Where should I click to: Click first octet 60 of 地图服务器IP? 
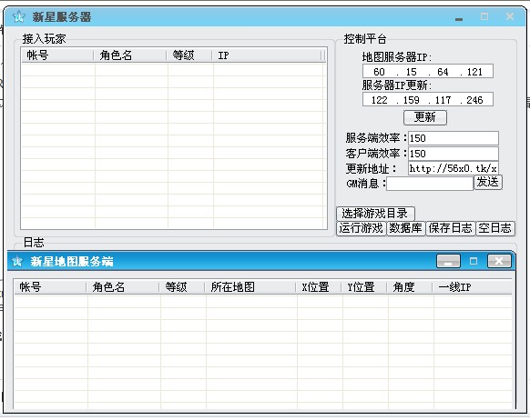pyautogui.click(x=379, y=72)
